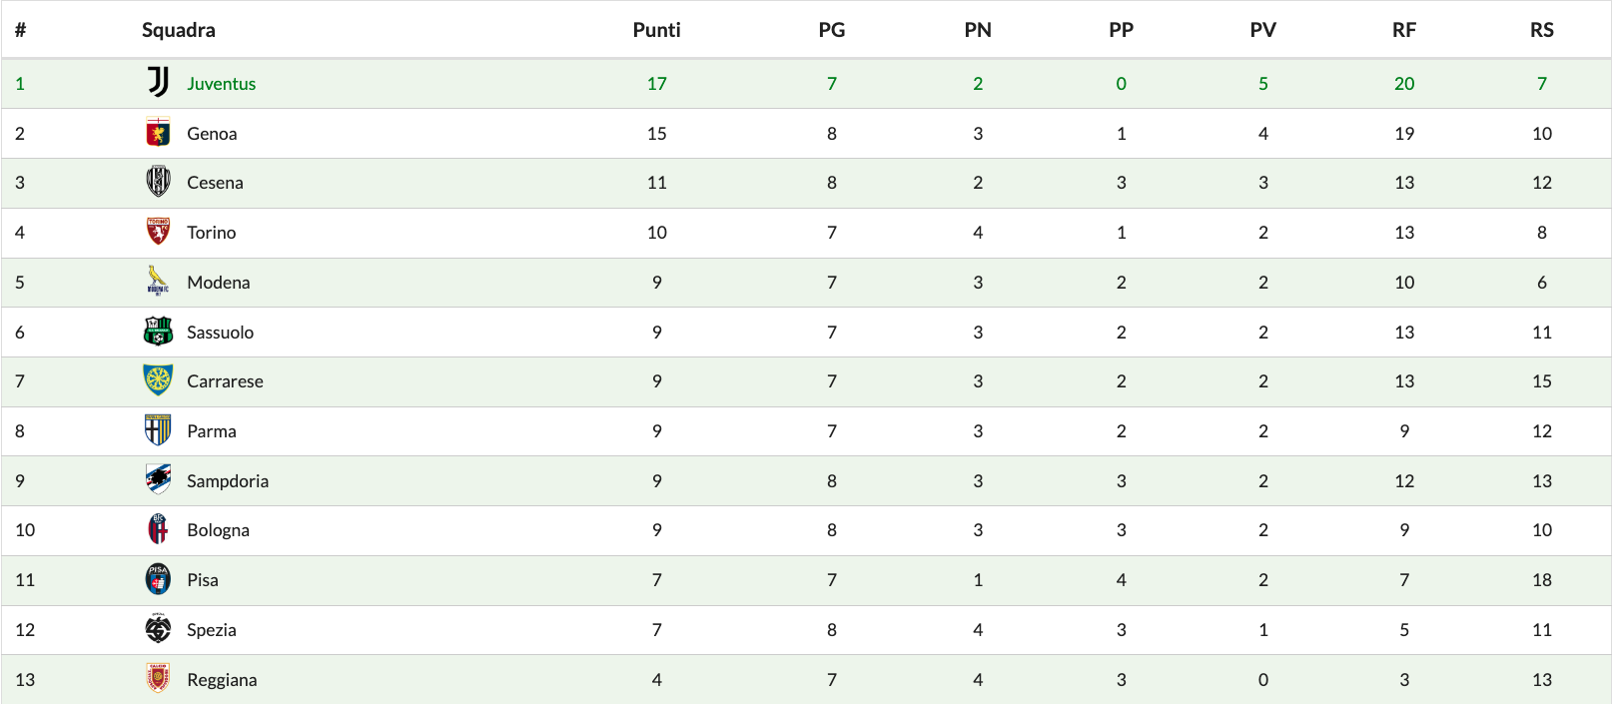Viewport: 1612px width, 704px height.
Task: Click the Sassuolo club crest icon
Action: click(x=158, y=332)
